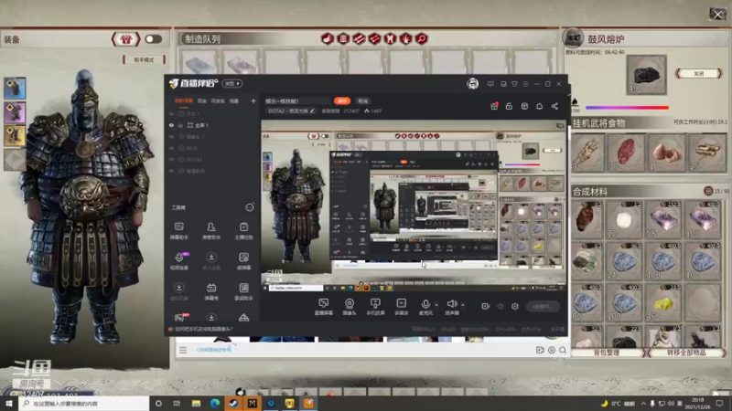Open 歌词助手 tool icon
732x411 pixels.
pos(243,291)
